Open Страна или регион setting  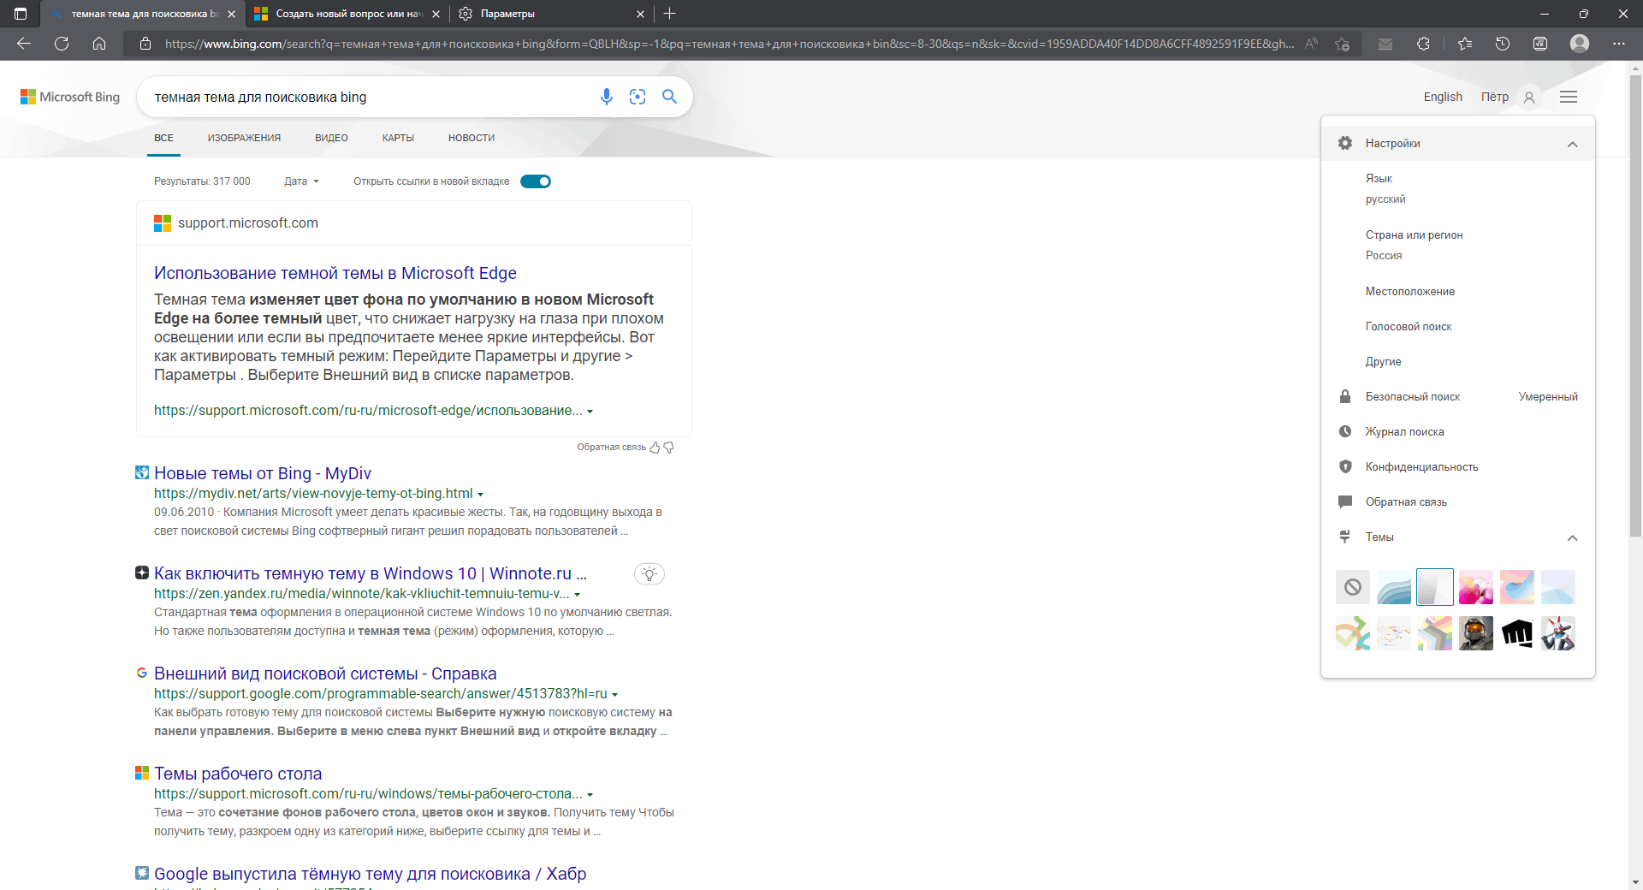pyautogui.click(x=1457, y=245)
